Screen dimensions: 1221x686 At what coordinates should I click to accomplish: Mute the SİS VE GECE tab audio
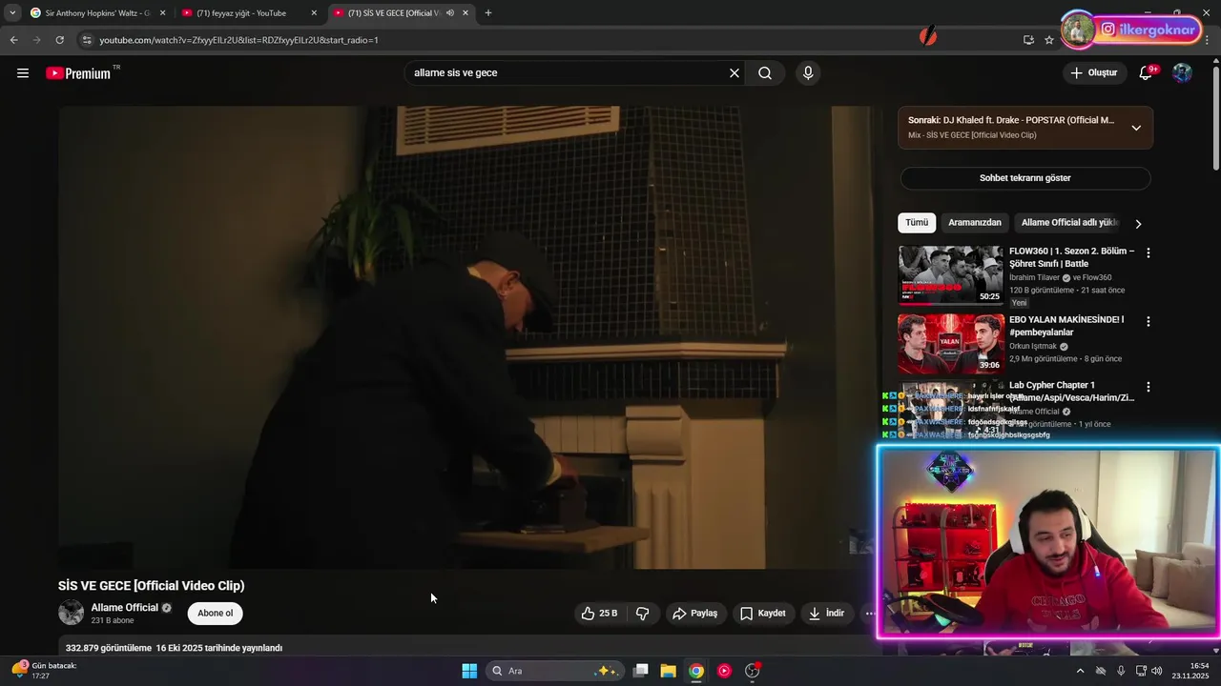point(450,13)
